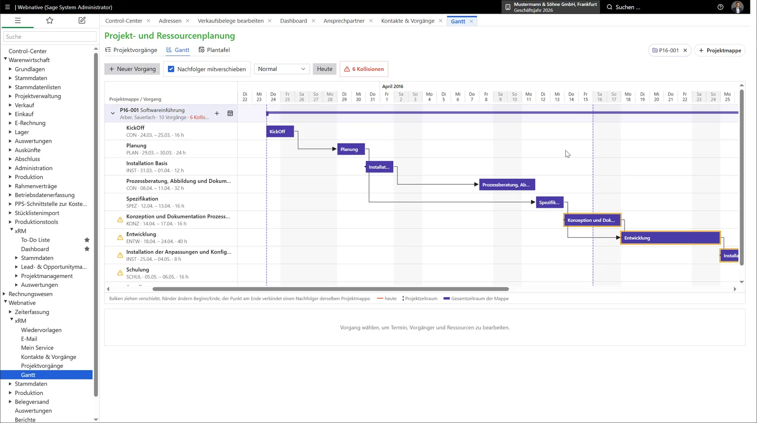Expand the Rechnungswesen tree node
The image size is (757, 423).
tap(4, 294)
